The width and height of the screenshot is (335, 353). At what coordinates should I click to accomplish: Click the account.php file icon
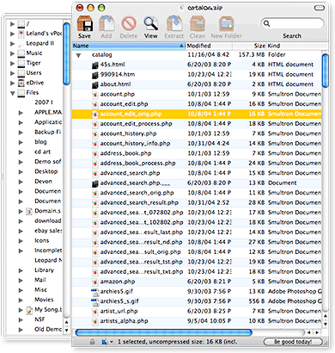tap(94, 95)
